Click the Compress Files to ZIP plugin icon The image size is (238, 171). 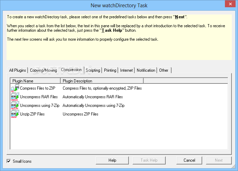pos(15,88)
